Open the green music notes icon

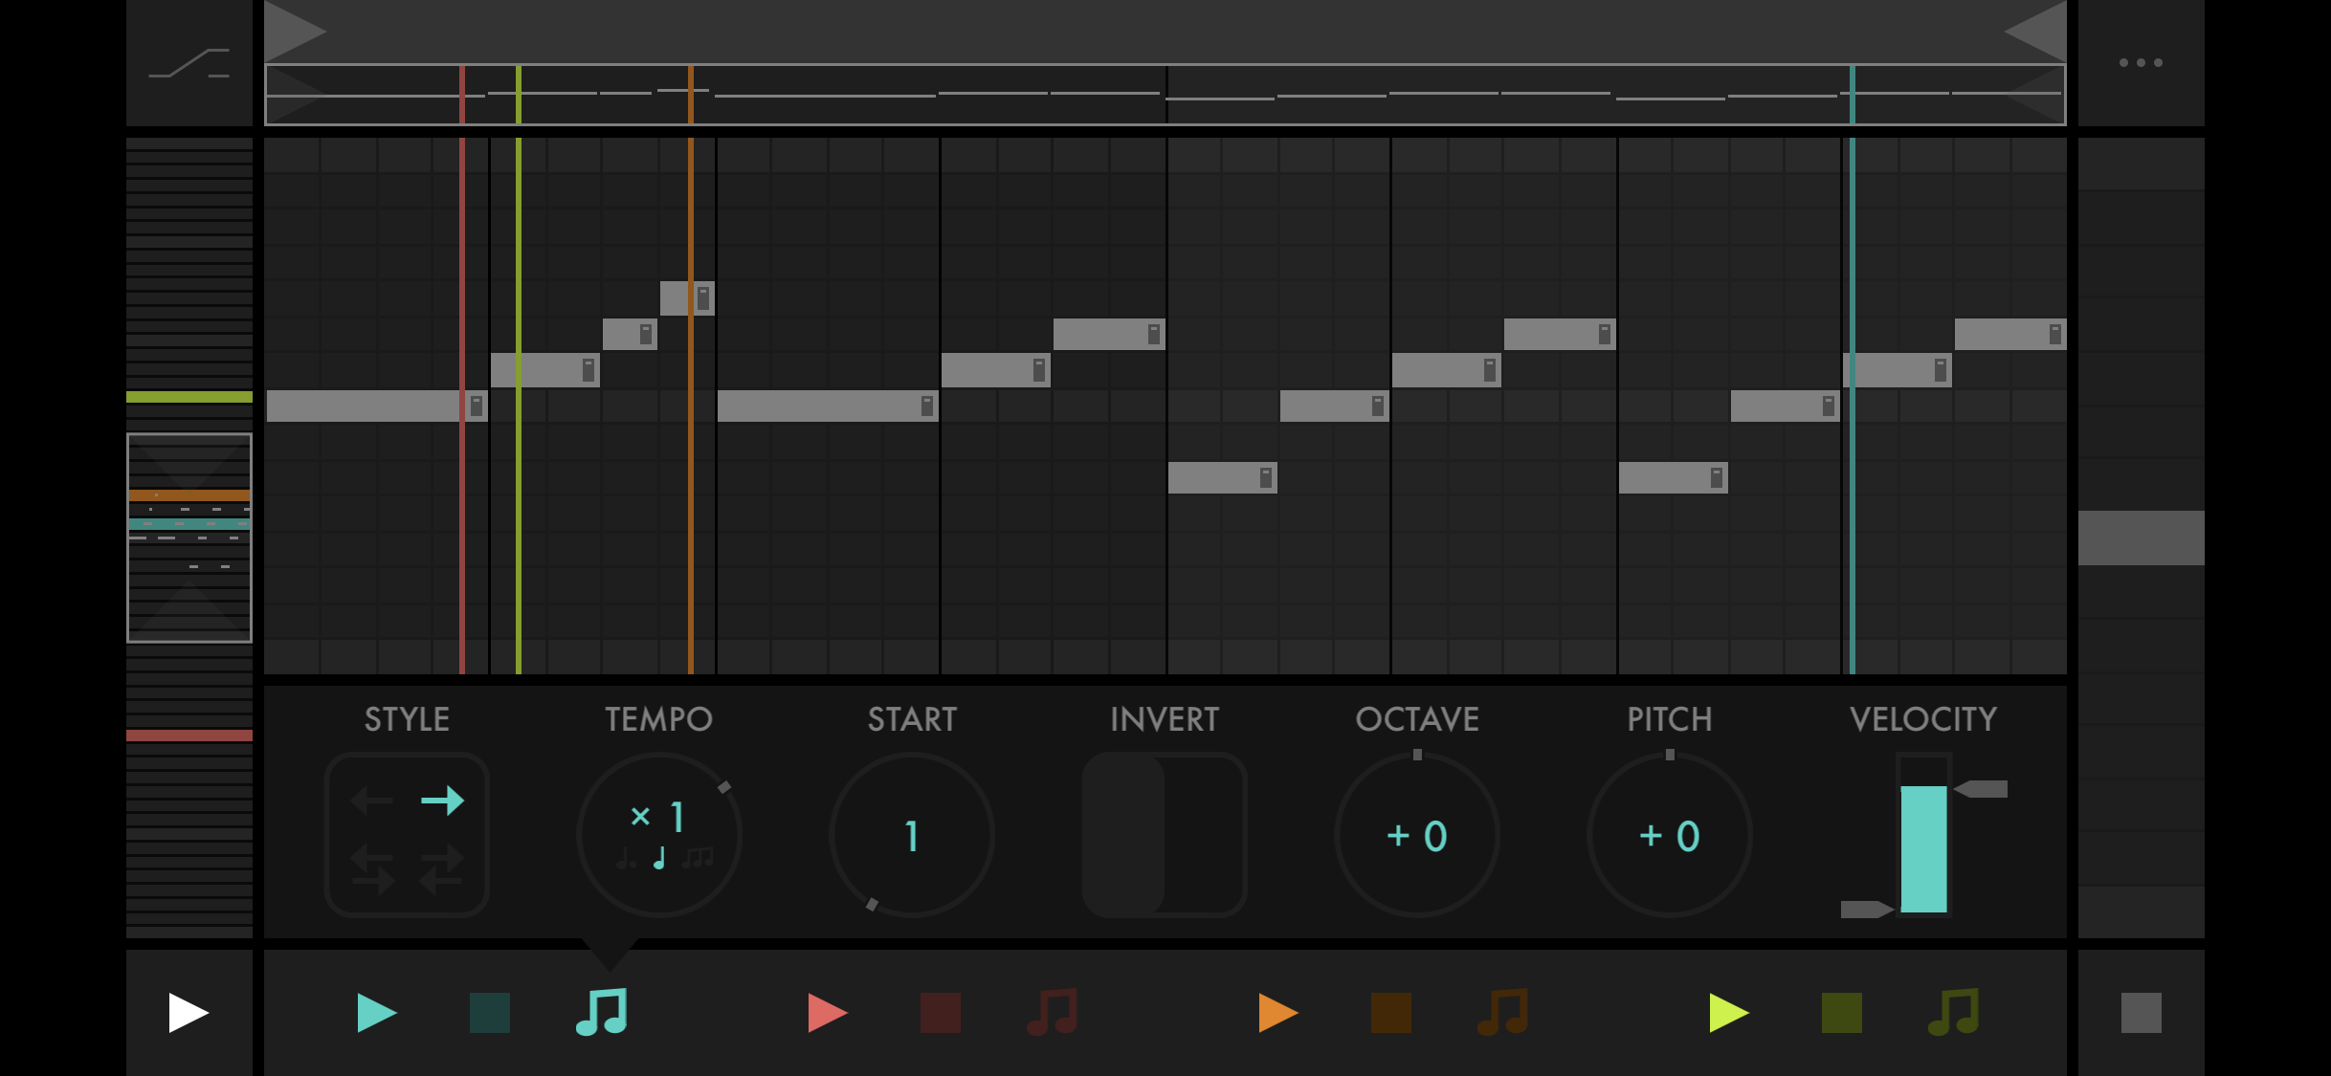1954,1013
